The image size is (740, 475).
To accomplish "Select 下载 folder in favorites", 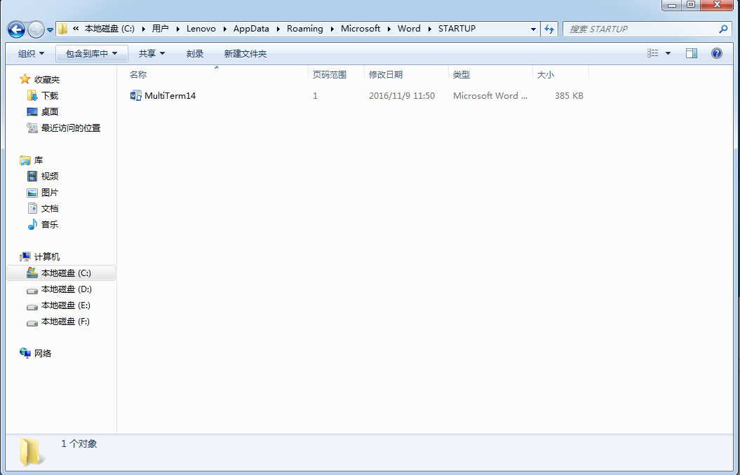I will (50, 96).
